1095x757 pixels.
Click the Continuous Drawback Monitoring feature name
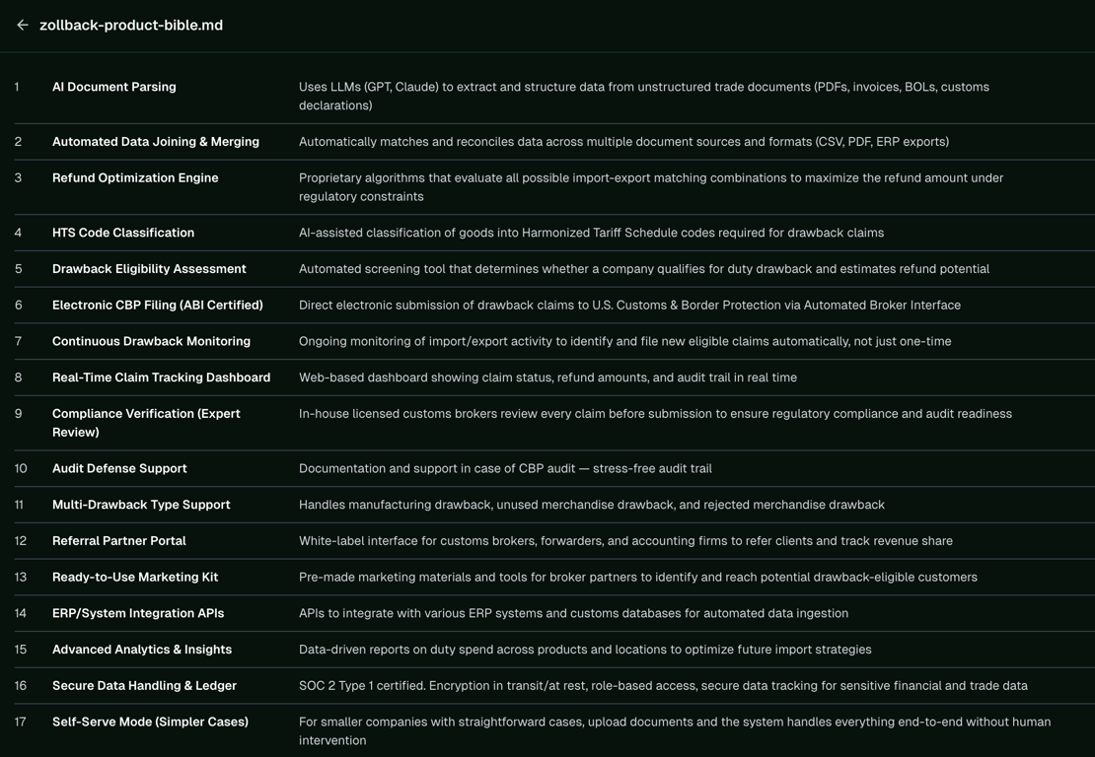(152, 341)
